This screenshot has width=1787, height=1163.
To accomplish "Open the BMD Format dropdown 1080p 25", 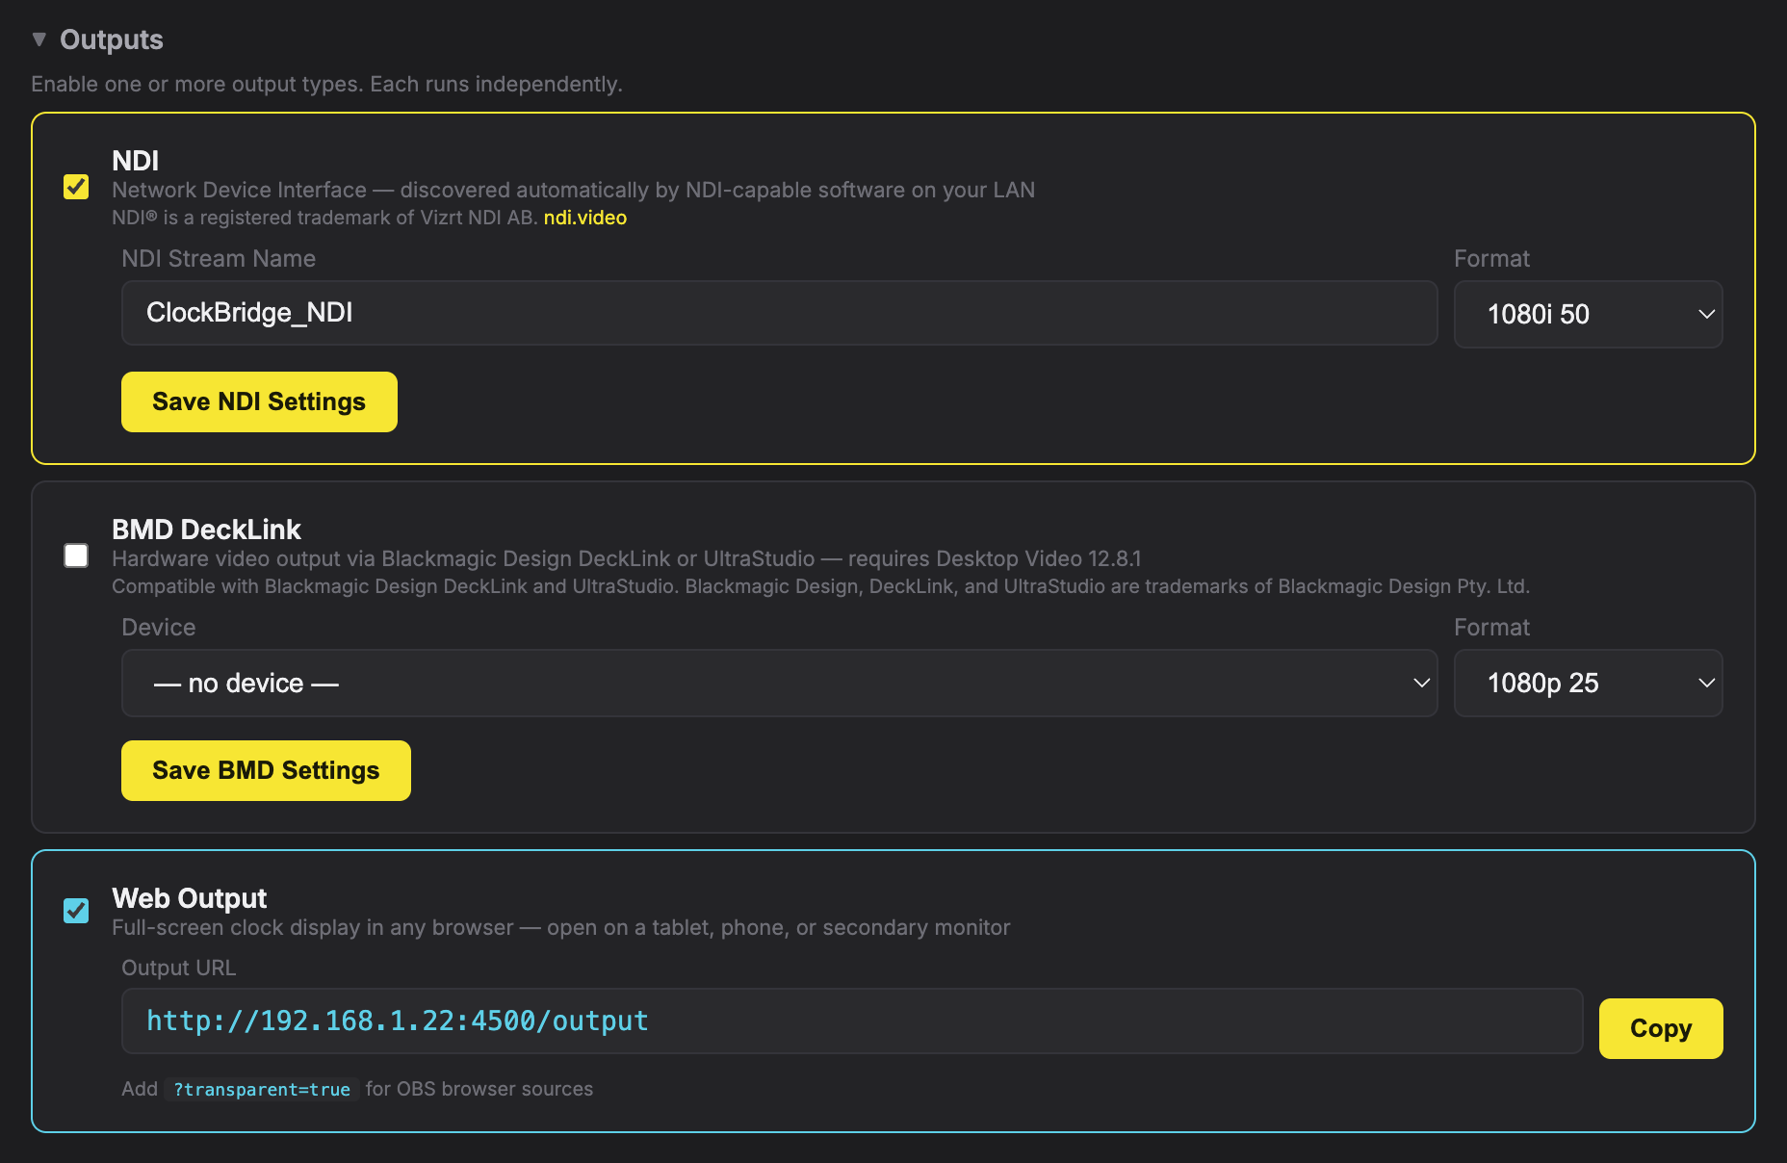I will click(x=1589, y=683).
